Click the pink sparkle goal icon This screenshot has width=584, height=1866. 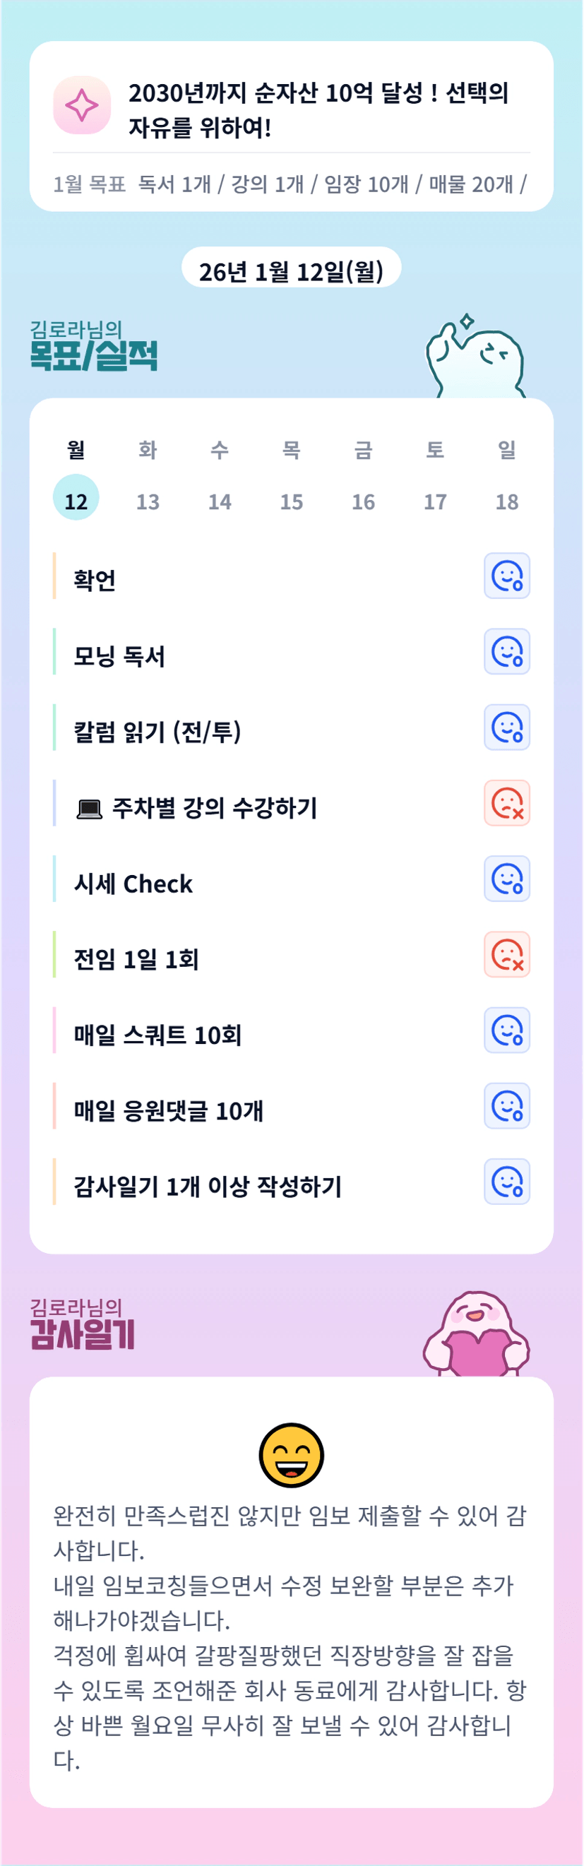pos(82,106)
